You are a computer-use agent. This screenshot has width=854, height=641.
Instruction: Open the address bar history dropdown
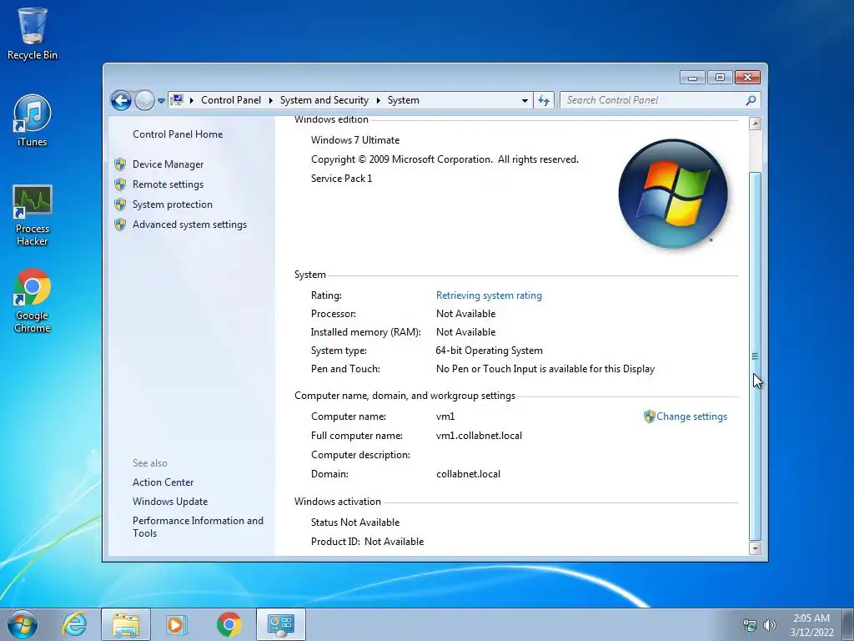(525, 100)
